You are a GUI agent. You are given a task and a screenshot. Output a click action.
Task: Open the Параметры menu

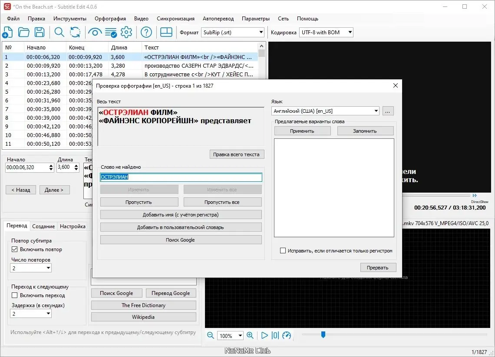point(256,19)
